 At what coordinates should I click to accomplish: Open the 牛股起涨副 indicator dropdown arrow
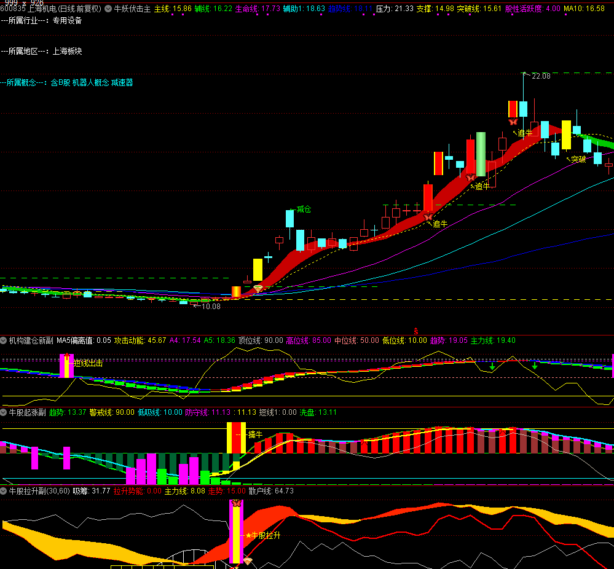click(4, 412)
